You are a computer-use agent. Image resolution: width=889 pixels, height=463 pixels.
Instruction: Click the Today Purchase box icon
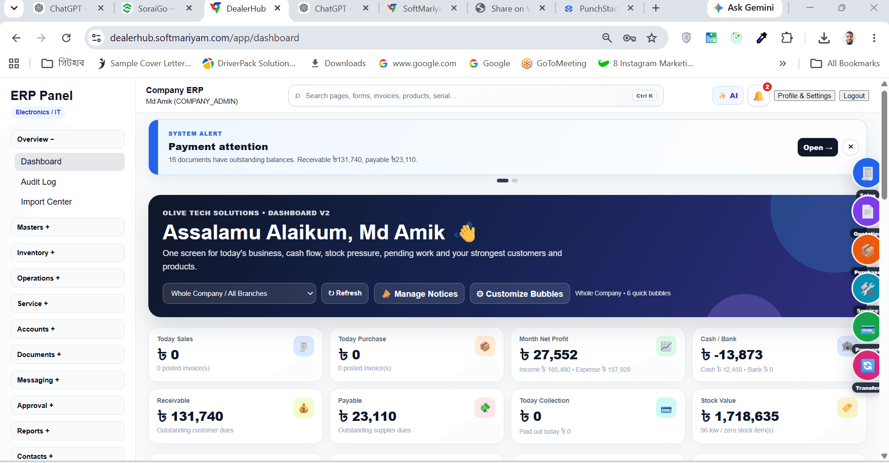[485, 346]
